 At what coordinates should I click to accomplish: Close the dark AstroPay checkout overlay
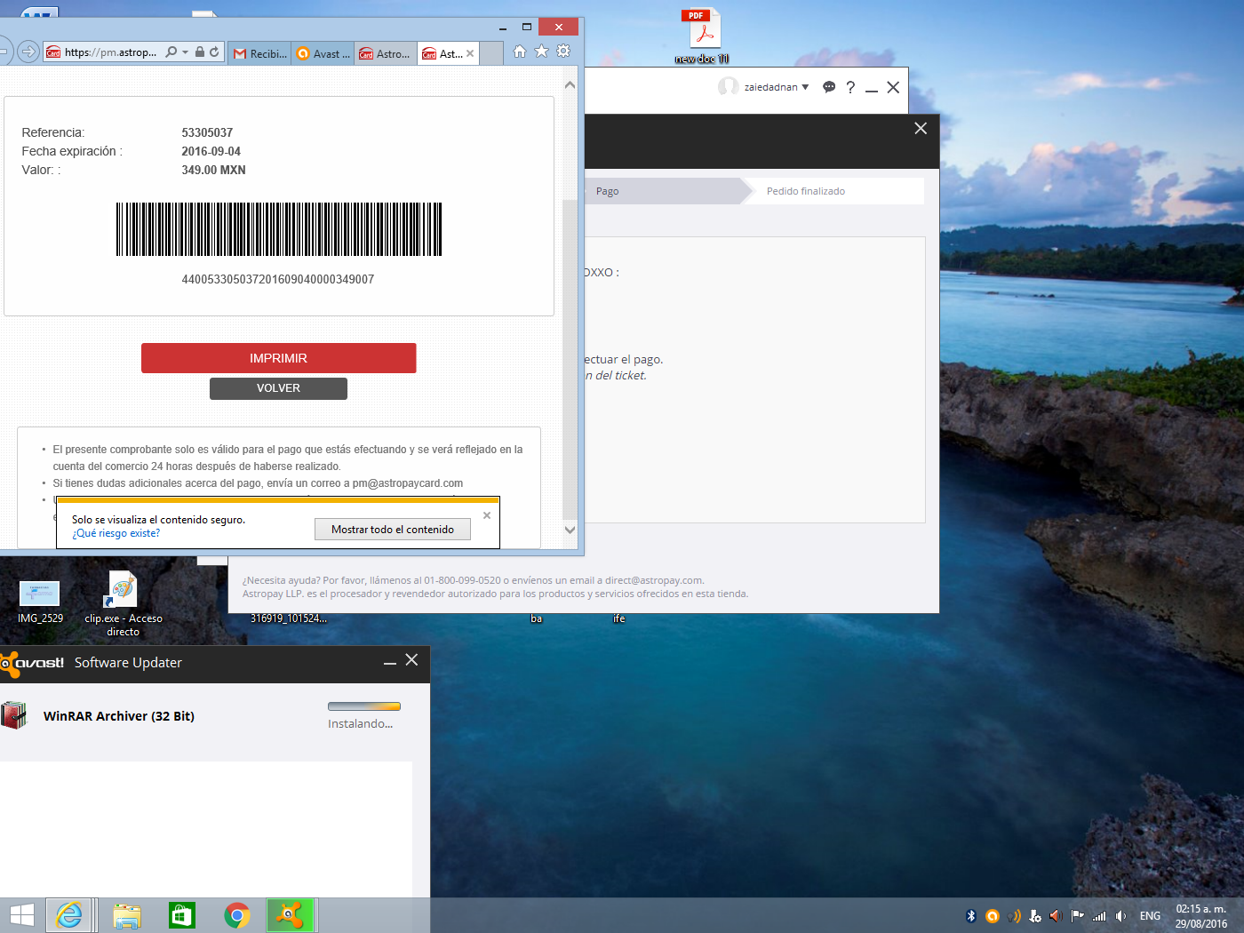point(921,128)
